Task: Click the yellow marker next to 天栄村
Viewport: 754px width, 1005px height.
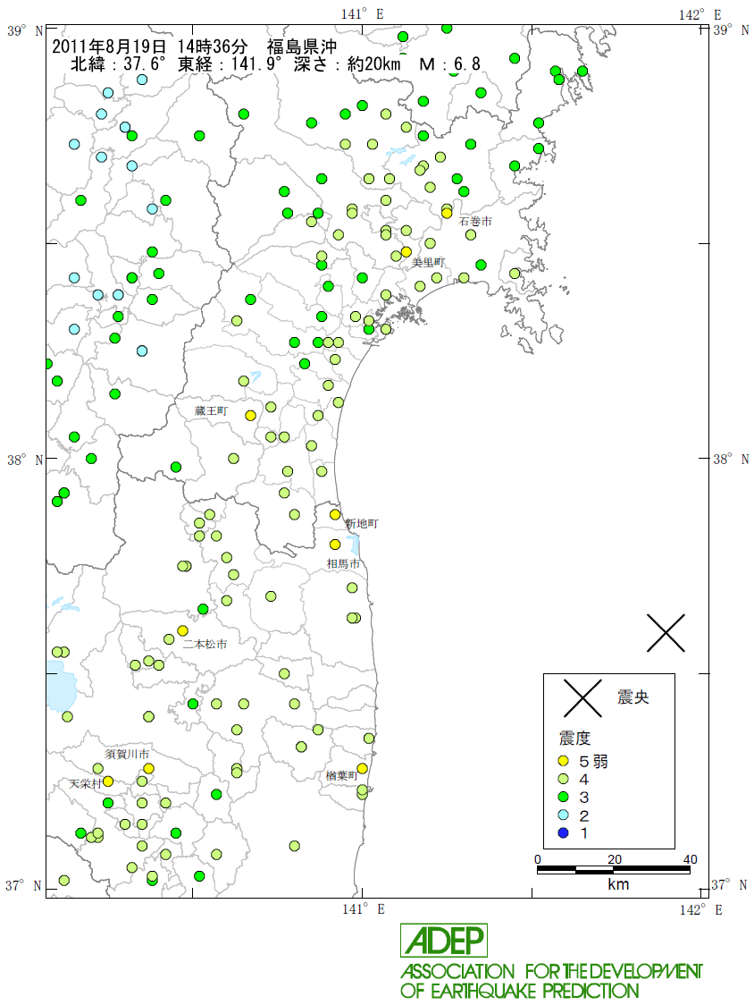Action: (x=108, y=781)
